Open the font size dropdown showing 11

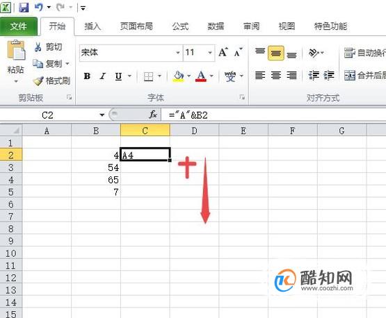[210, 53]
